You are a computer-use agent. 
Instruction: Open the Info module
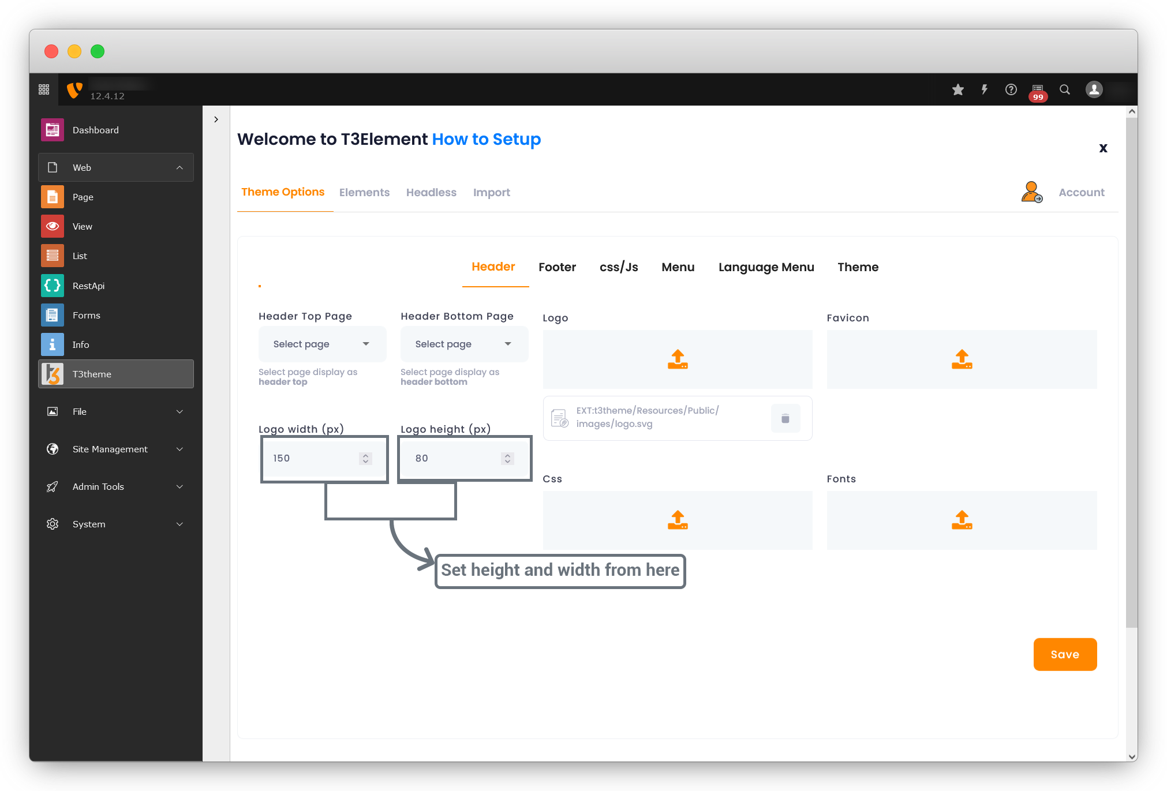(x=116, y=344)
